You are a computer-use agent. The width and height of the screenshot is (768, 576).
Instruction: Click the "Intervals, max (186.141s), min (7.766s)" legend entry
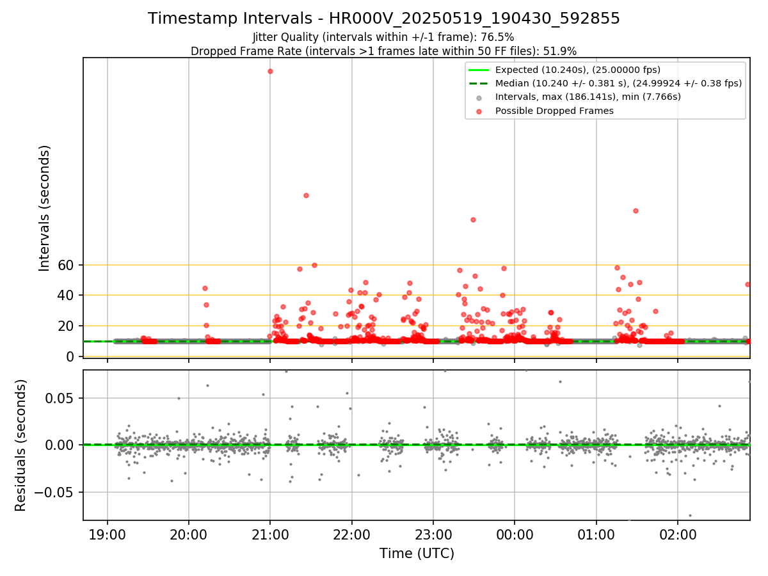tap(588, 97)
